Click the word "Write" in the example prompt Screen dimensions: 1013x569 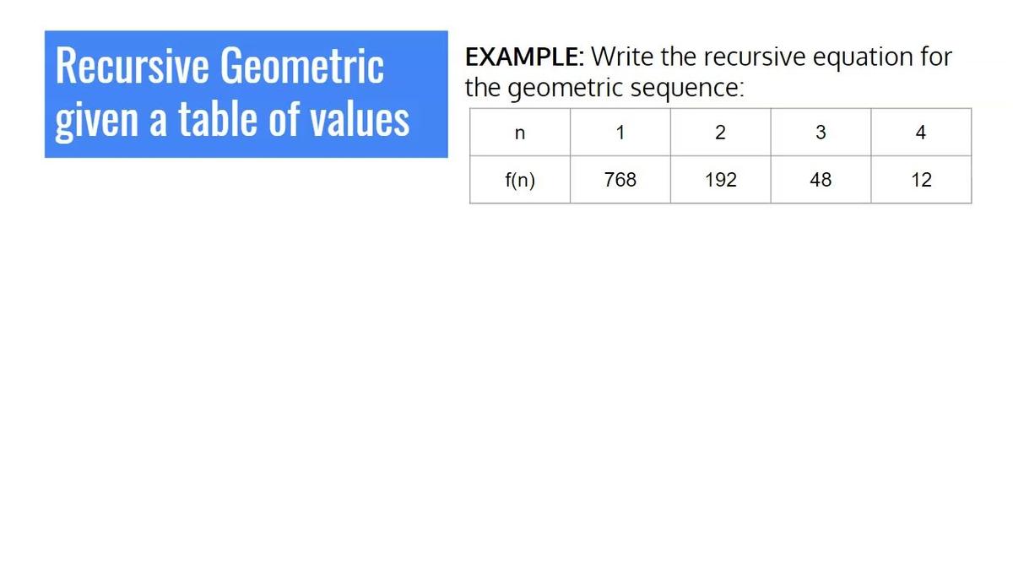point(623,57)
